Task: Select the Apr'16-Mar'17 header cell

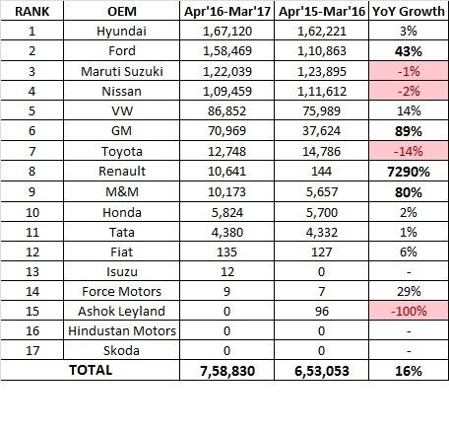Action: 227,11
